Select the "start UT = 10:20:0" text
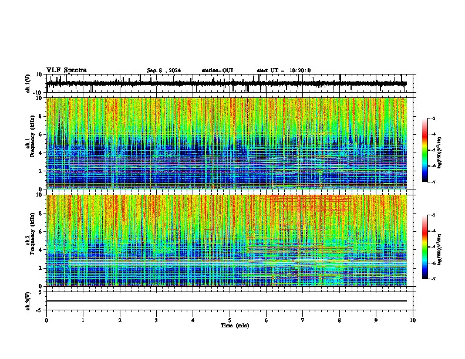This screenshot has height=359, width=465. (x=284, y=70)
